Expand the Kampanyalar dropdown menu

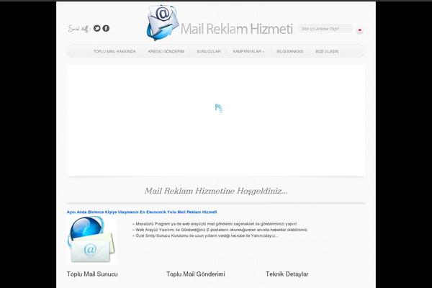coord(248,52)
